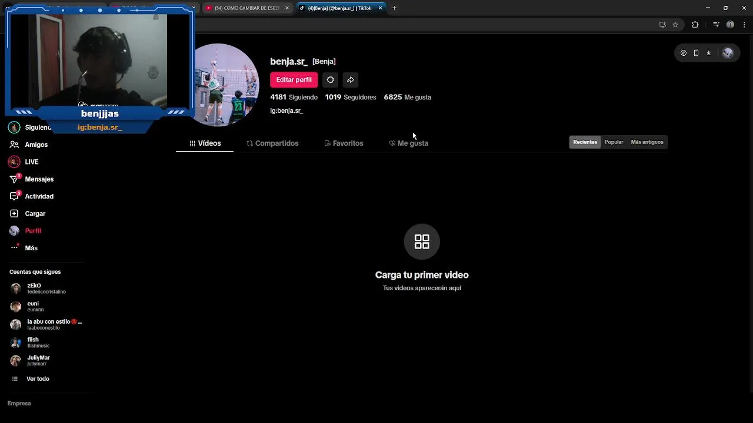The image size is (753, 423).
Task: Close the TikTok browser tab
Action: (x=381, y=8)
